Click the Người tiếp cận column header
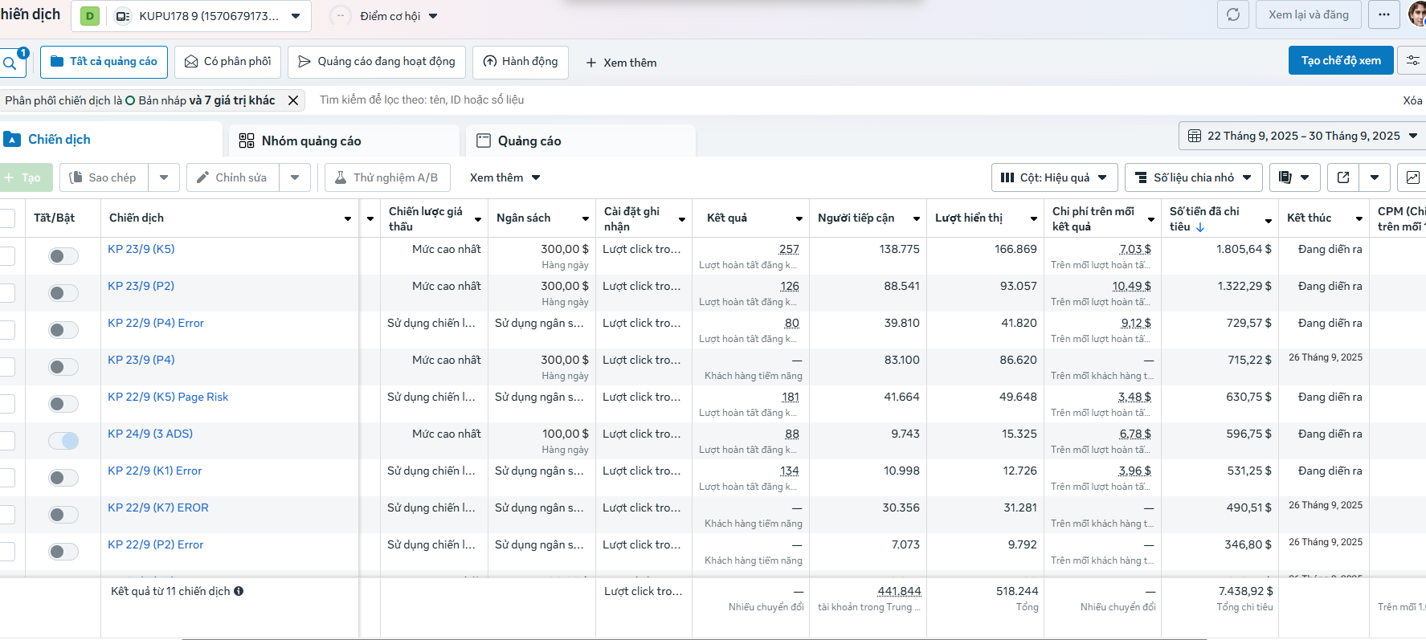Image resolution: width=1426 pixels, height=640 pixels. pos(856,218)
